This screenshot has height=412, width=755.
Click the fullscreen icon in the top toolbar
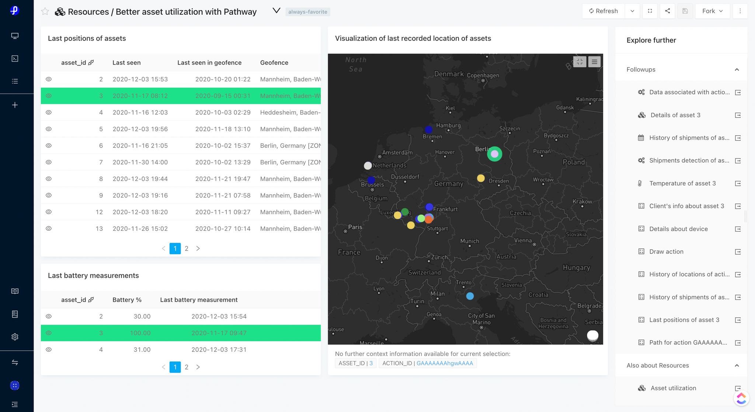[x=650, y=11]
